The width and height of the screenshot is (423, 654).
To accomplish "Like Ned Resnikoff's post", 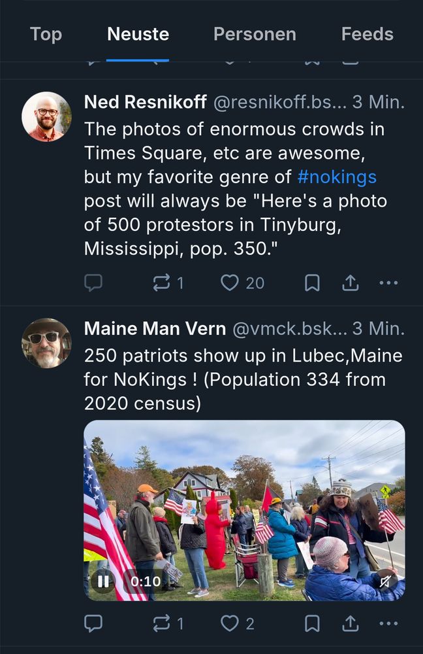I will [x=242, y=283].
